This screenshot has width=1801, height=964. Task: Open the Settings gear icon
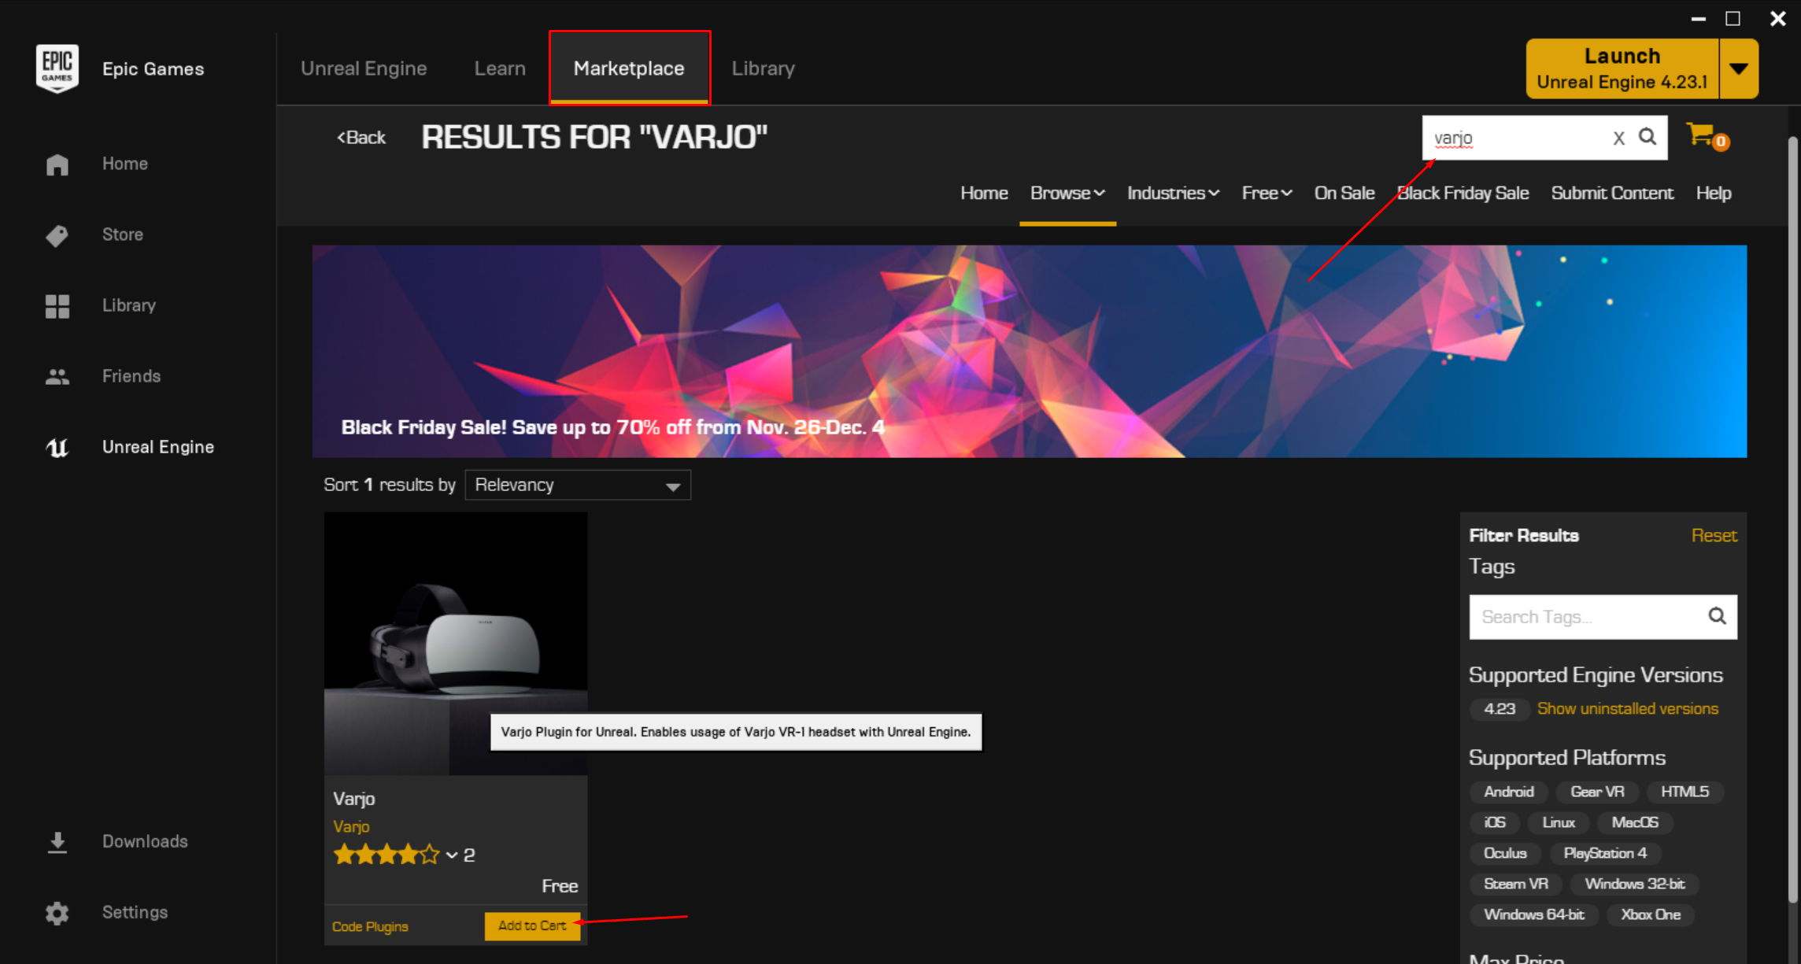pos(57,912)
